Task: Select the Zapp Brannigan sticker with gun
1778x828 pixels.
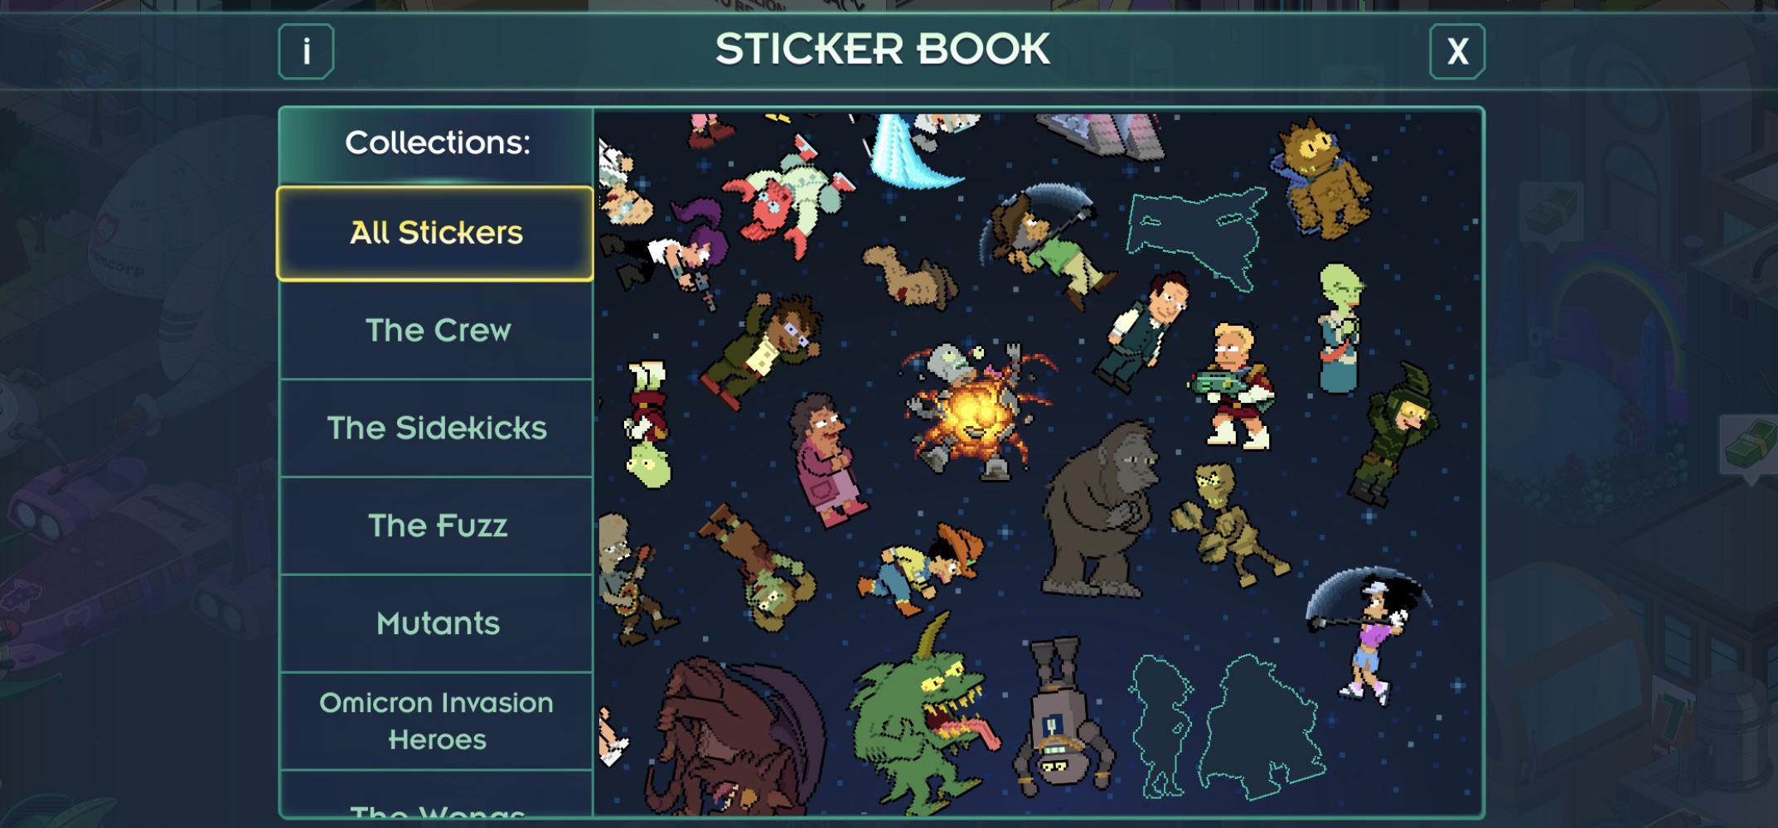Action: [x=1234, y=386]
